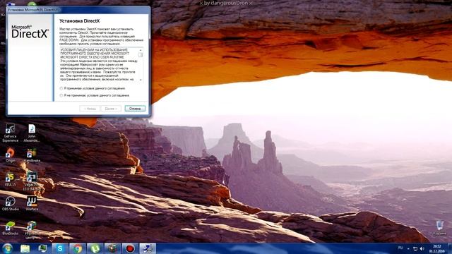Open the network tray icon
Viewport: 452px width, 254px height.
pos(415,248)
